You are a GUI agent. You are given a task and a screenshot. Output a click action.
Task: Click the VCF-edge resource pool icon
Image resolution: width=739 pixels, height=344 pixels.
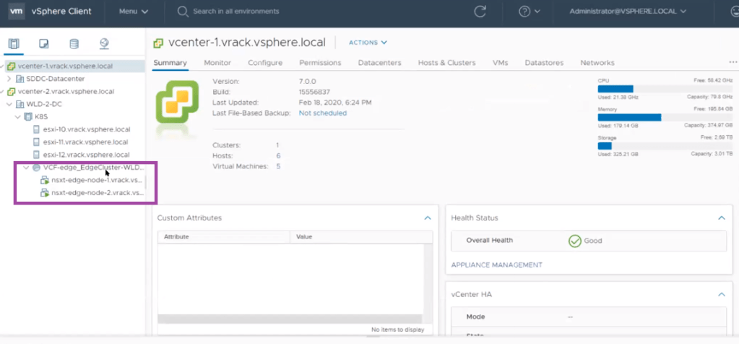coord(36,167)
